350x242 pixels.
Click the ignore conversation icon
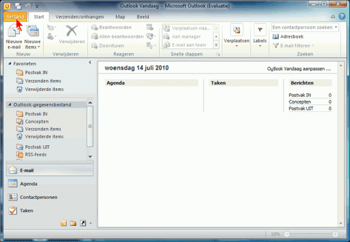point(51,27)
